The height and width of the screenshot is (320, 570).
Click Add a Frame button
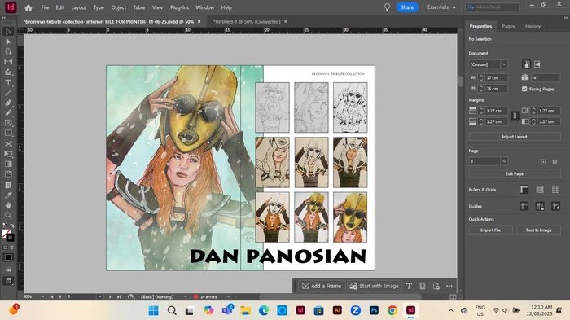click(x=322, y=286)
